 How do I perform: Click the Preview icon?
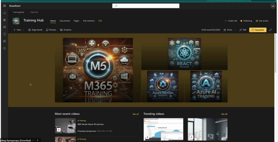point(47,30)
